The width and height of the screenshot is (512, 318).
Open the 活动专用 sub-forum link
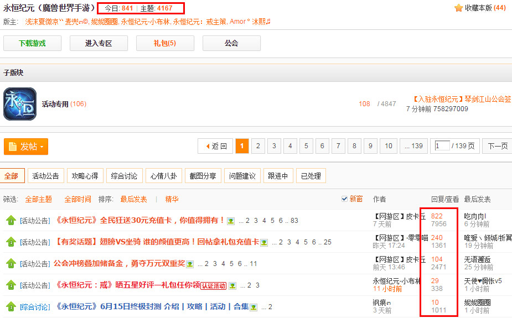pyautogui.click(x=55, y=104)
